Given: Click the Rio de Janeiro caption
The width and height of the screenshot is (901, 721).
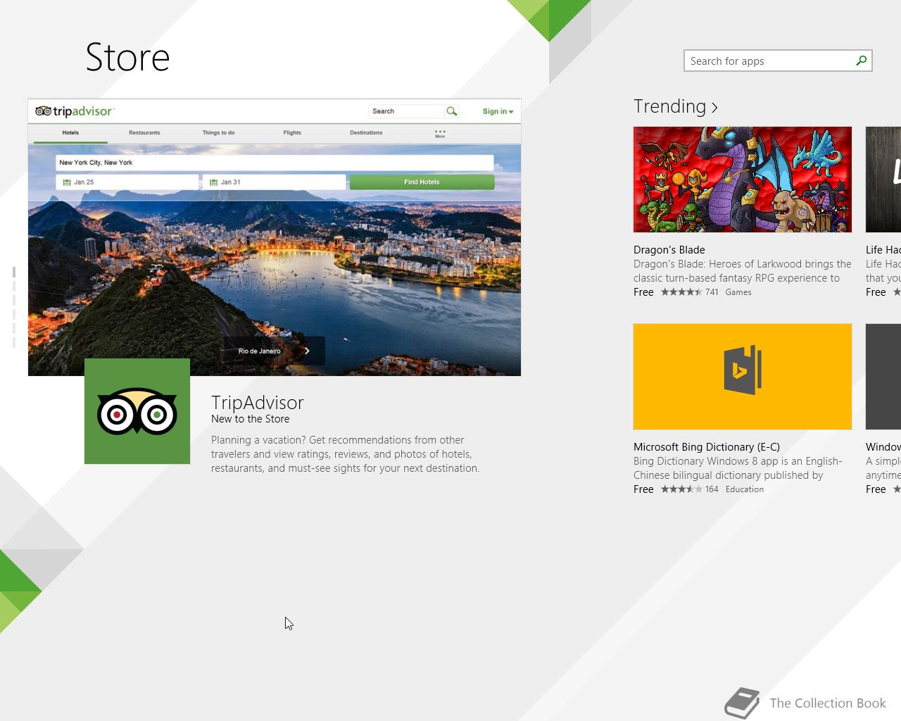Looking at the screenshot, I should [x=259, y=351].
